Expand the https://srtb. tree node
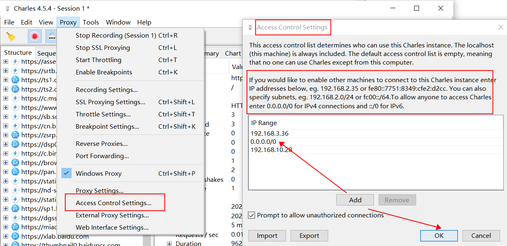The width and height of the screenshot is (507, 246). (x=6, y=71)
